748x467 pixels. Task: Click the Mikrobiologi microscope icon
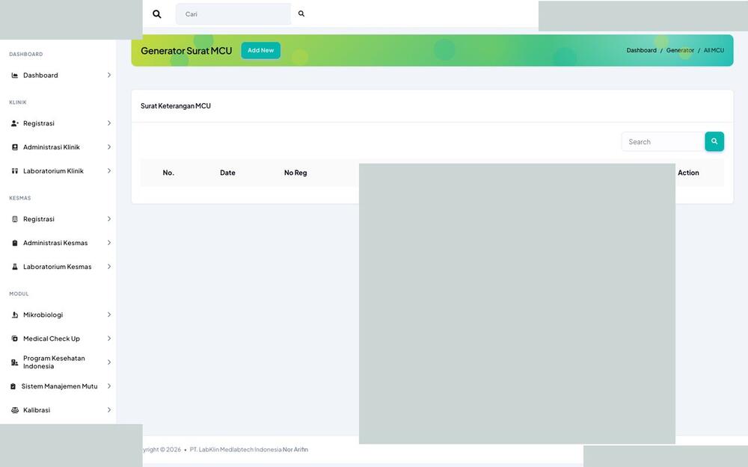point(15,315)
